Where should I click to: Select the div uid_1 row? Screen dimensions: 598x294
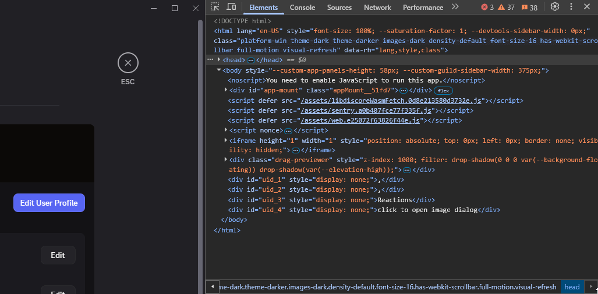tap(316, 180)
